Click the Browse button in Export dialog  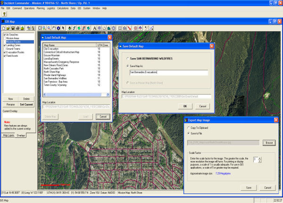pyautogui.click(x=269, y=143)
